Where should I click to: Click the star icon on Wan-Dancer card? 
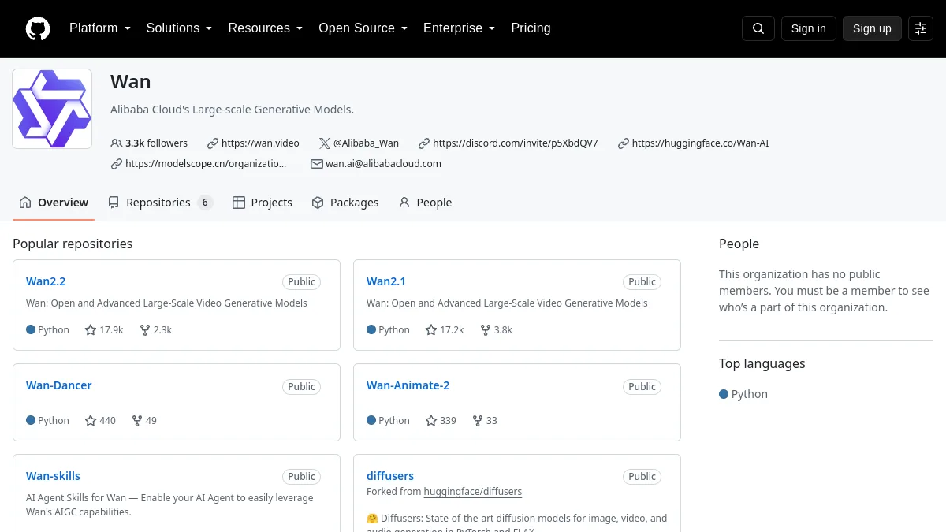pyautogui.click(x=91, y=421)
